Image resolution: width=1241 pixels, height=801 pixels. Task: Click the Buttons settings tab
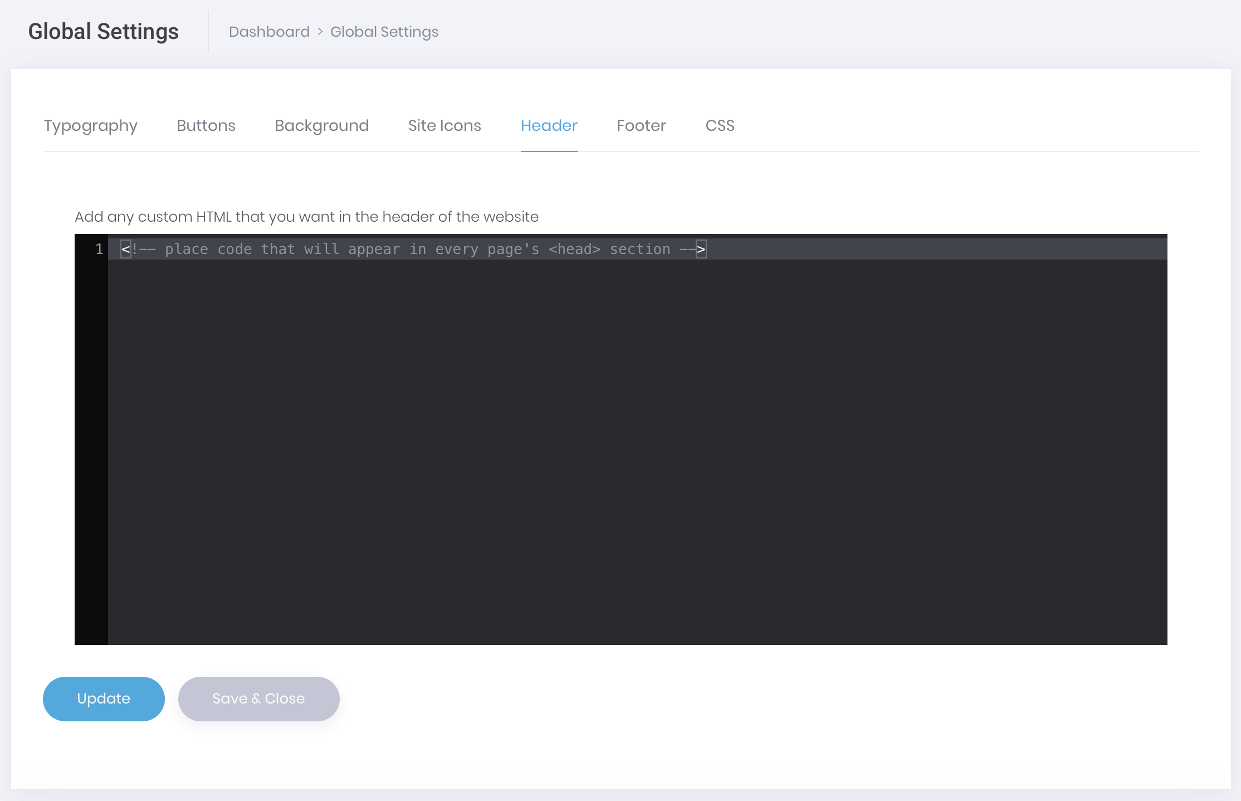[206, 126]
